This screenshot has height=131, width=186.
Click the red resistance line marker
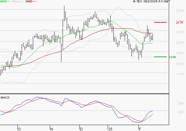click(x=160, y=22)
